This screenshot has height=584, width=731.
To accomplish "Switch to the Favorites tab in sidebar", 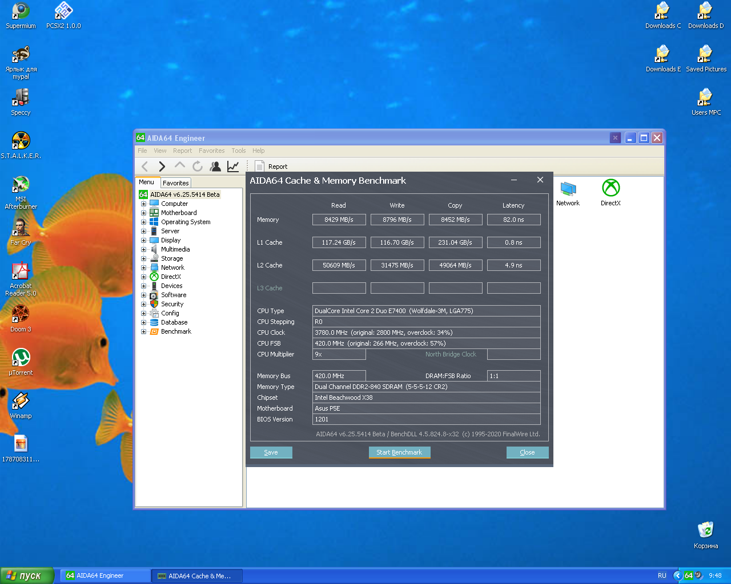I will point(175,183).
